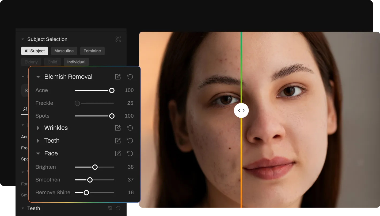The width and height of the screenshot is (380, 216).
Task: Click the Child subject button
Action: 52,62
